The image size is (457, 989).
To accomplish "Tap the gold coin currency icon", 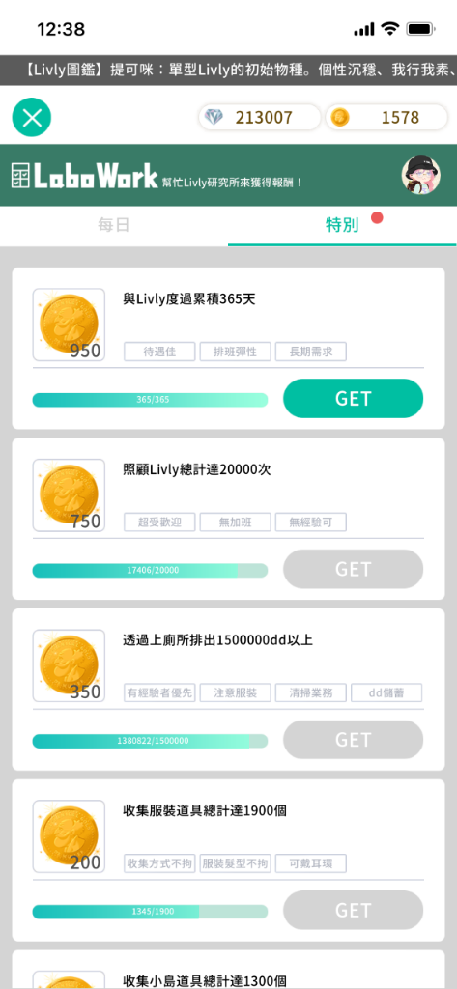I will point(340,117).
